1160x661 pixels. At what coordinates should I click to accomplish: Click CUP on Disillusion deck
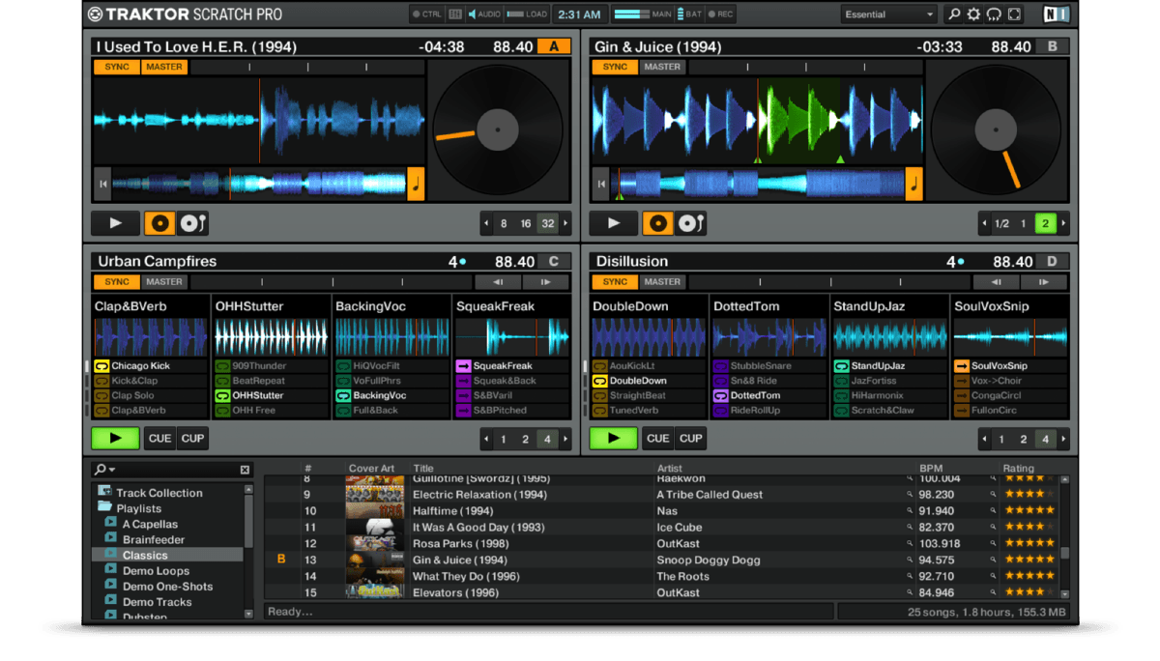690,439
